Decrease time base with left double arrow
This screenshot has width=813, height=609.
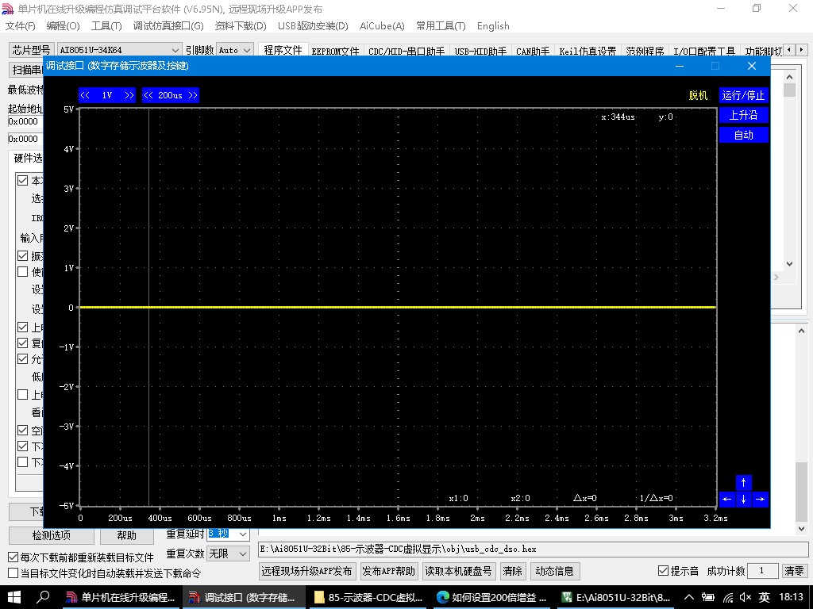148,95
